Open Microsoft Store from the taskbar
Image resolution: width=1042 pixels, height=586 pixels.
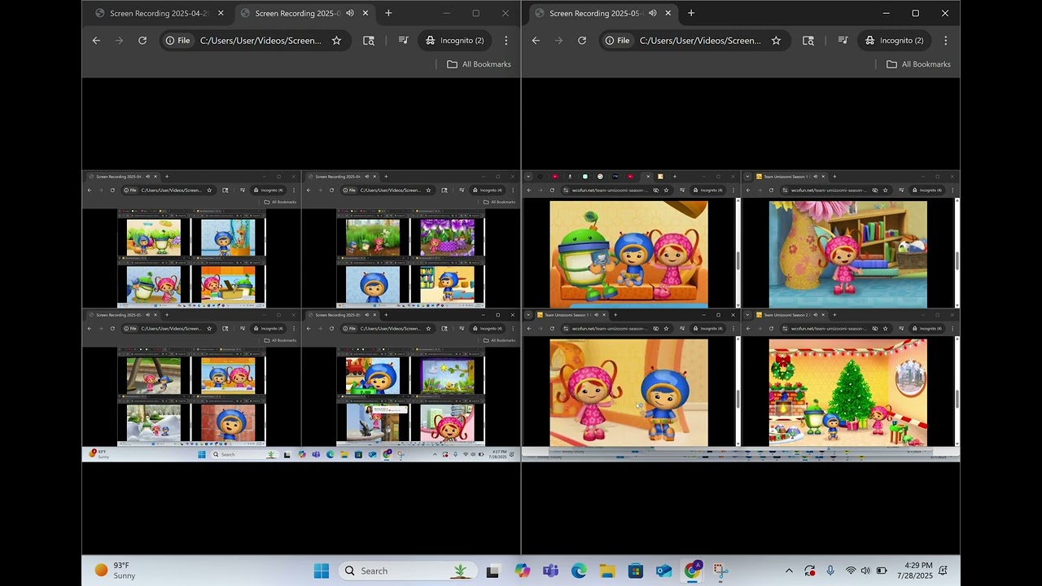pyautogui.click(x=636, y=571)
